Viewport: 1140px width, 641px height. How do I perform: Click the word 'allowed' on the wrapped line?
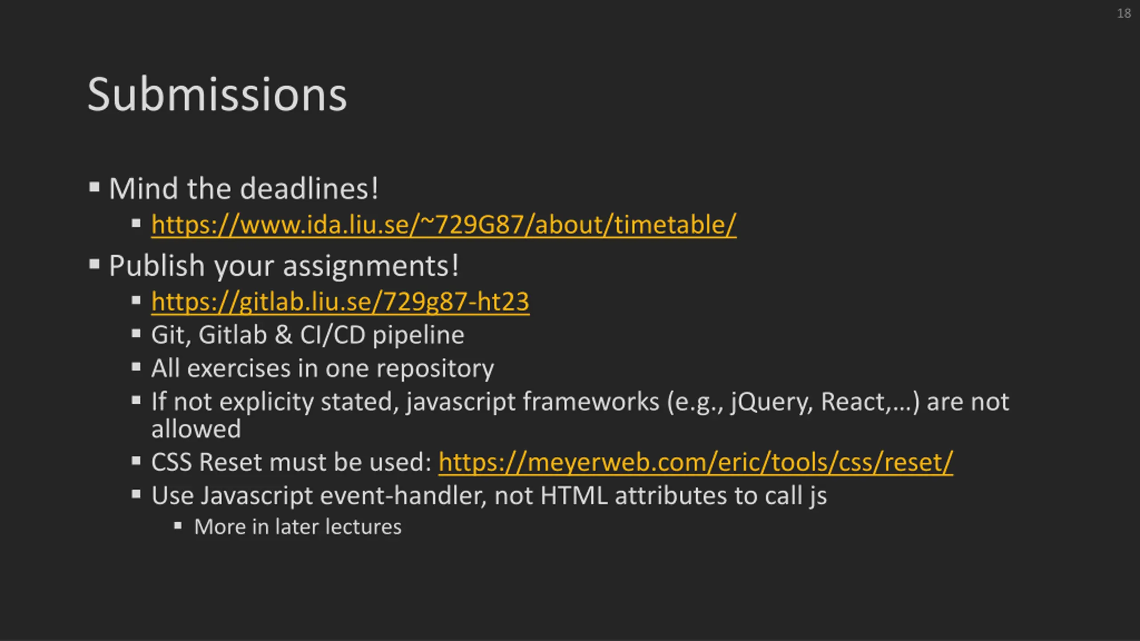[x=196, y=429]
